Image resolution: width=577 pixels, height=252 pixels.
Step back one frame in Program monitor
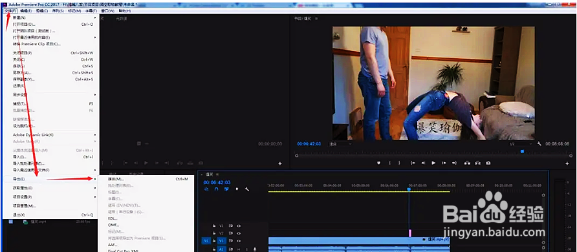[423, 163]
